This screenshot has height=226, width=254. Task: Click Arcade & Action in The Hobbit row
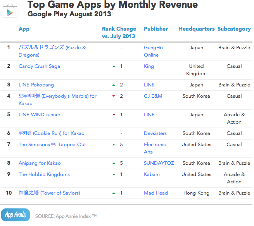coord(234,178)
